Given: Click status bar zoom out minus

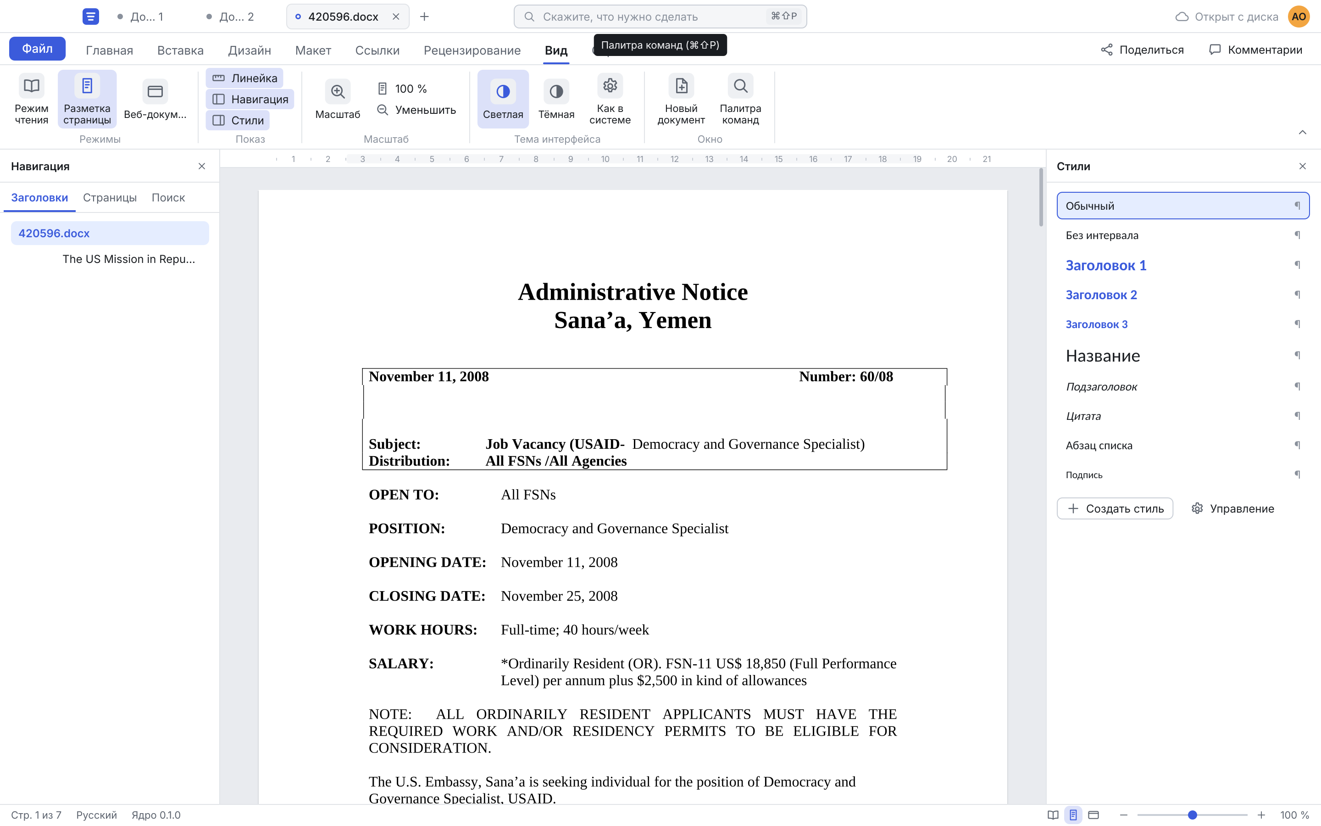Looking at the screenshot, I should 1123,815.
